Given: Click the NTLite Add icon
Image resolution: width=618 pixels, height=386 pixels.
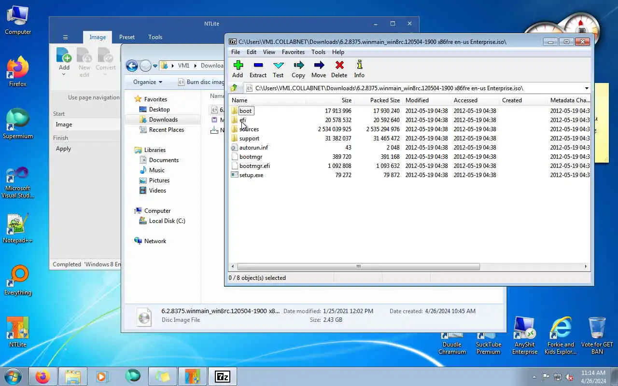Looking at the screenshot, I should point(64,55).
